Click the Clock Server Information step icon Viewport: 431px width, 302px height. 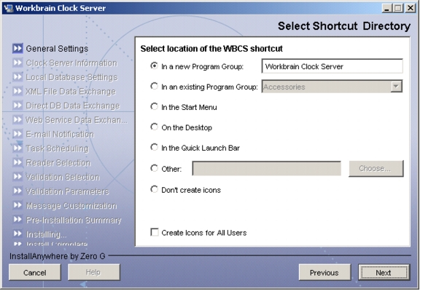[18, 63]
